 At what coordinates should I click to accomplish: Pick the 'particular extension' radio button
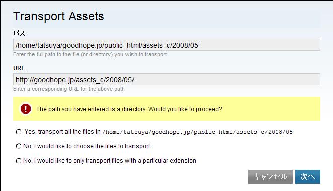pyautogui.click(x=19, y=161)
